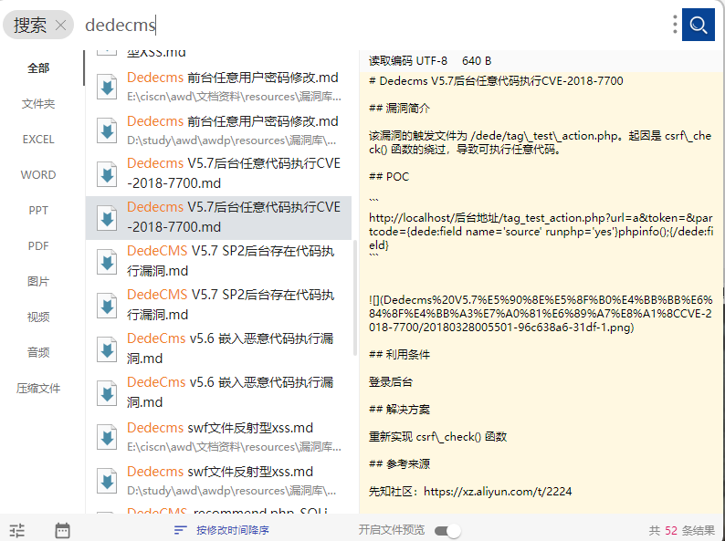This screenshot has height=541, width=725.
Task: Toggle the 开启文件预览 switch
Action: coord(447,530)
